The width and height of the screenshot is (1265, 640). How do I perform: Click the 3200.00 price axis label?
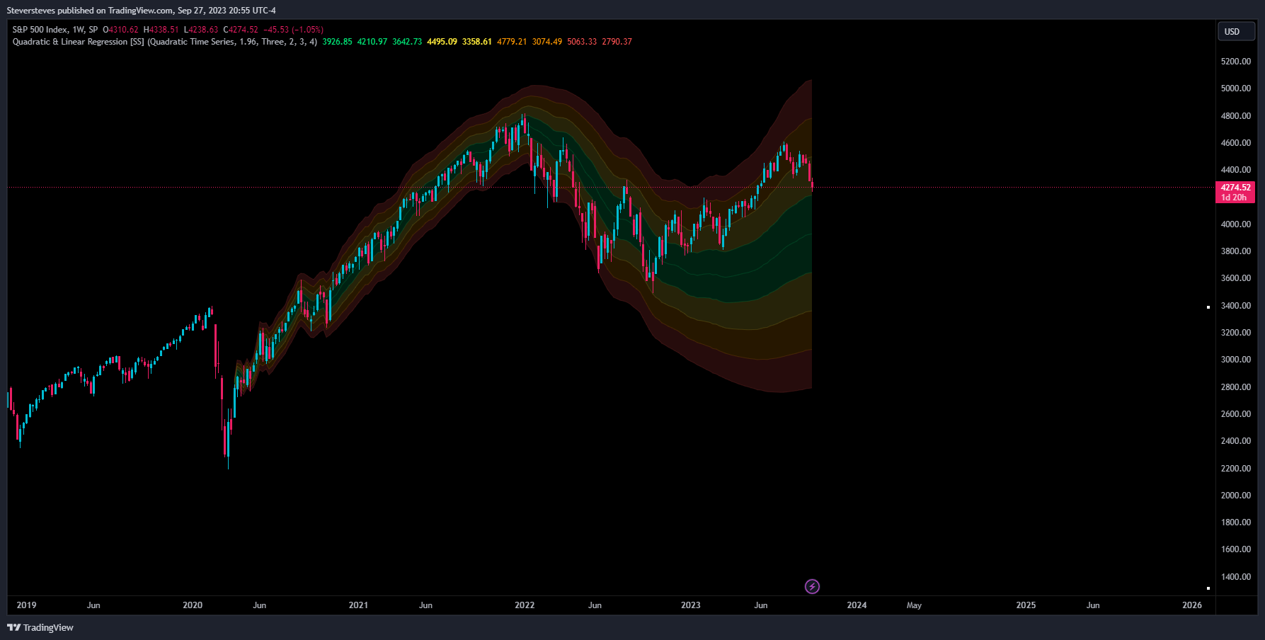pos(1236,333)
